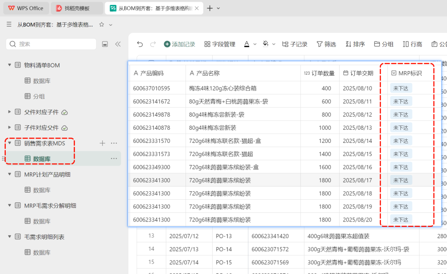The image size is (447, 274).
Task: Click the PO-14 cell
Action: [224, 250]
